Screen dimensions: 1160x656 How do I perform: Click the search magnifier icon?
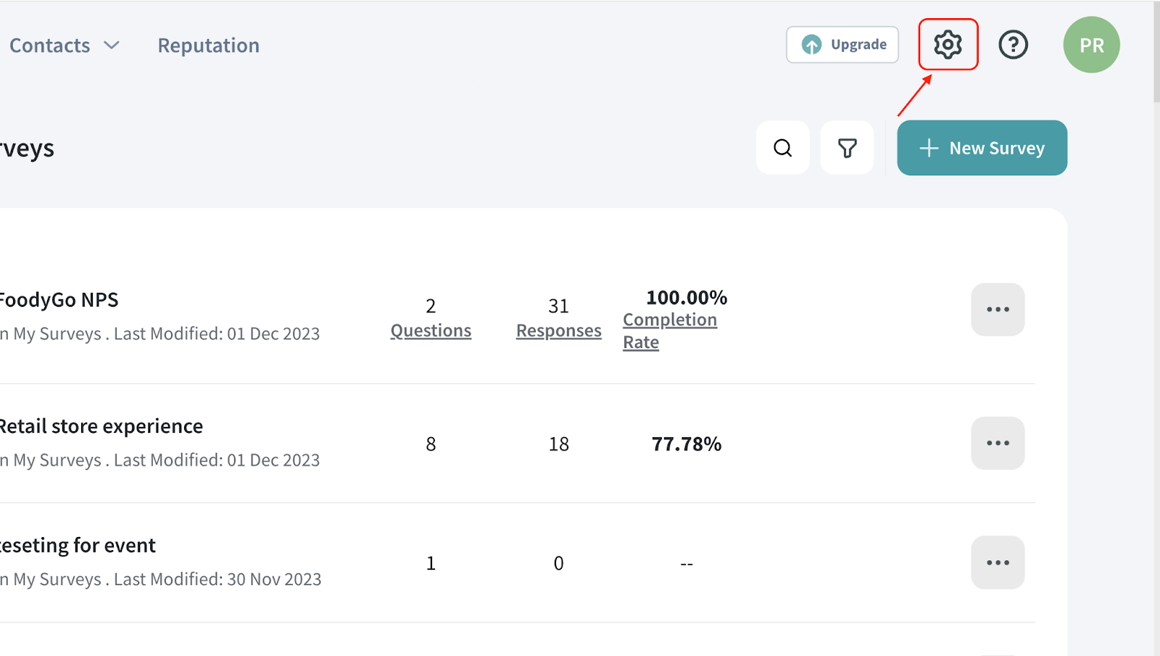click(782, 148)
